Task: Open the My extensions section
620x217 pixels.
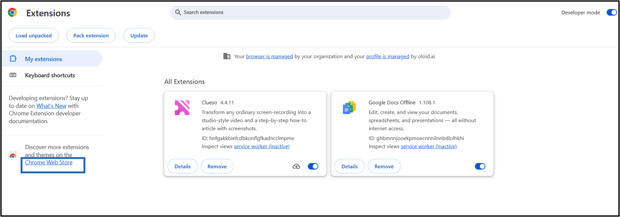Action: [x=51, y=59]
